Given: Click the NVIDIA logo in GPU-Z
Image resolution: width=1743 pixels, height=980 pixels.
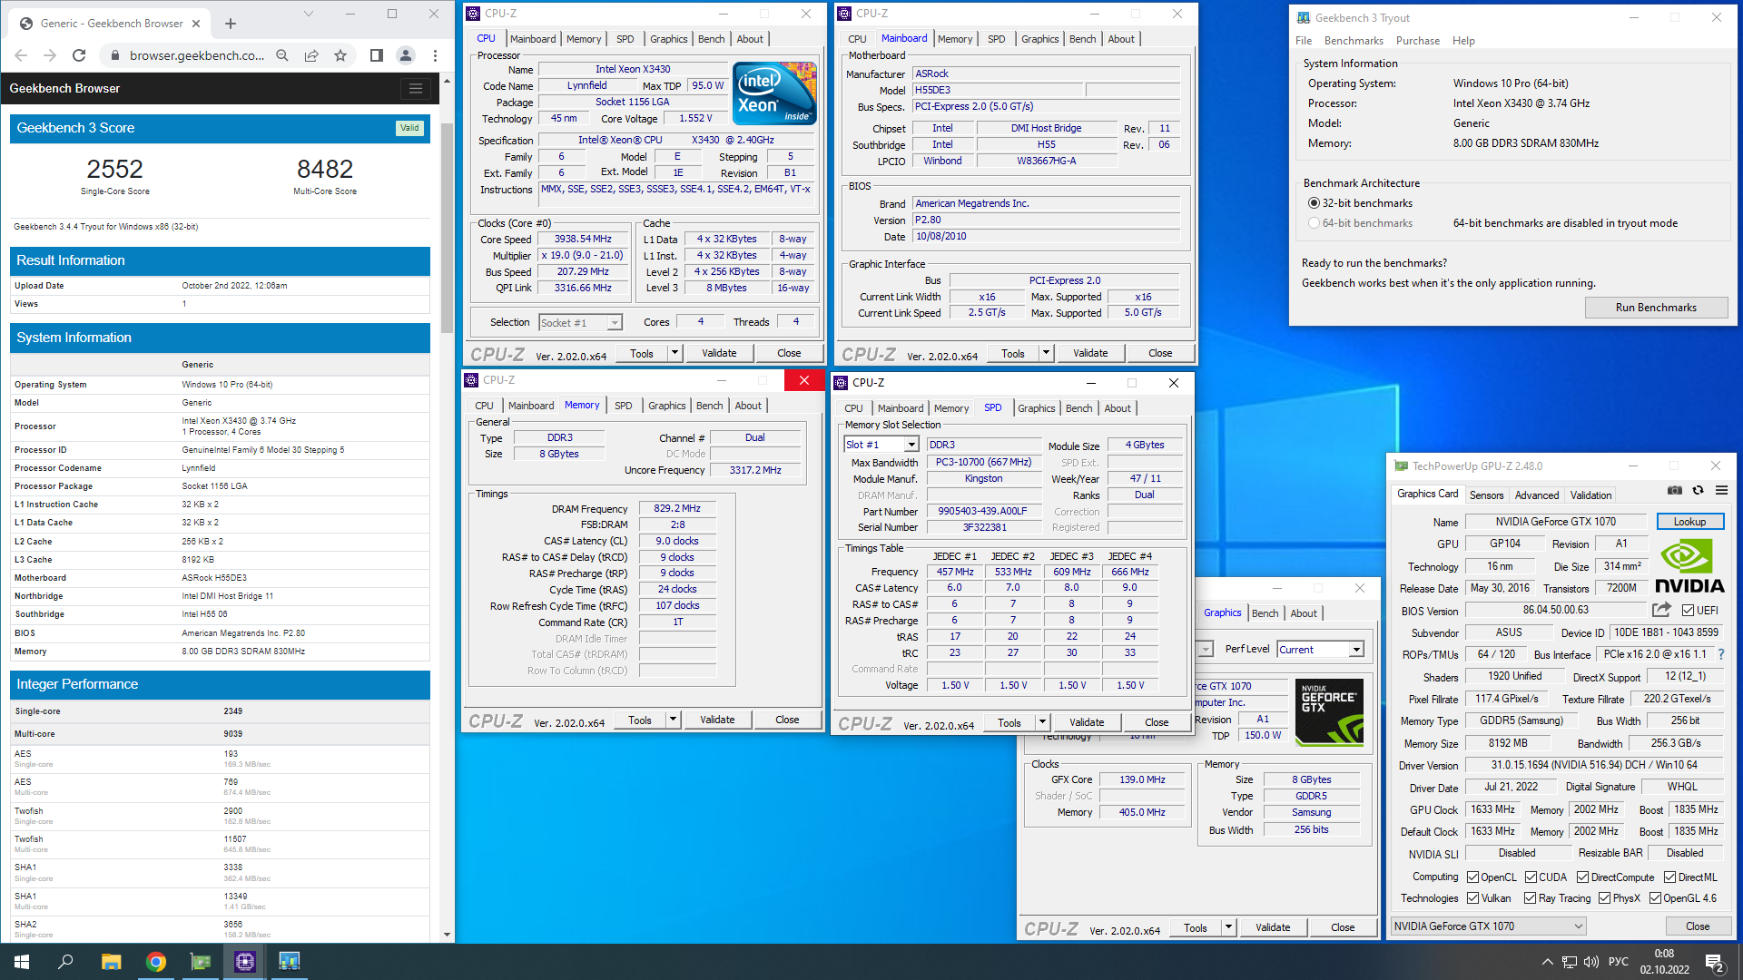Looking at the screenshot, I should (x=1689, y=566).
